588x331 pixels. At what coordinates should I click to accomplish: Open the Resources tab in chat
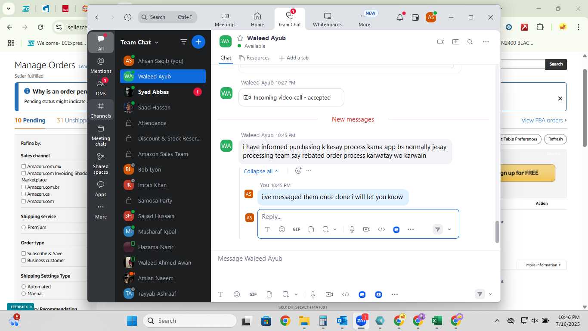[x=254, y=58]
